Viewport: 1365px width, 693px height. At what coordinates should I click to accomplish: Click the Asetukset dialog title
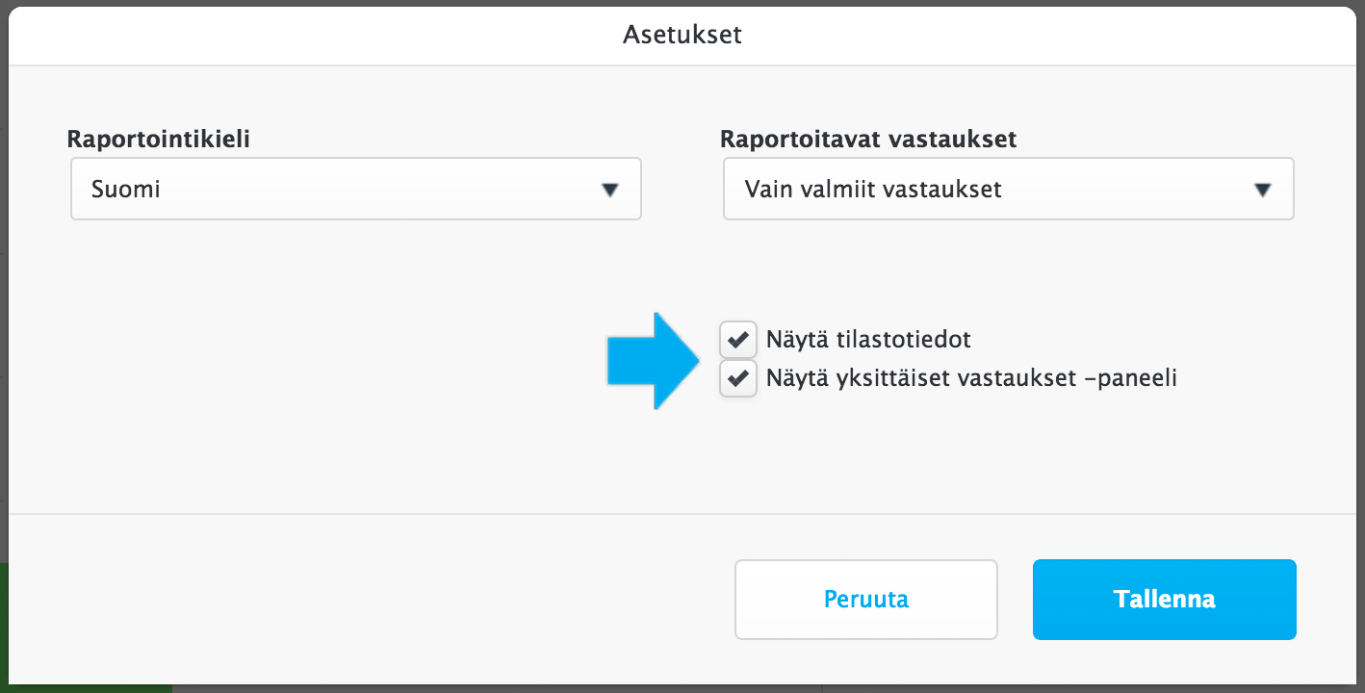coord(682,35)
